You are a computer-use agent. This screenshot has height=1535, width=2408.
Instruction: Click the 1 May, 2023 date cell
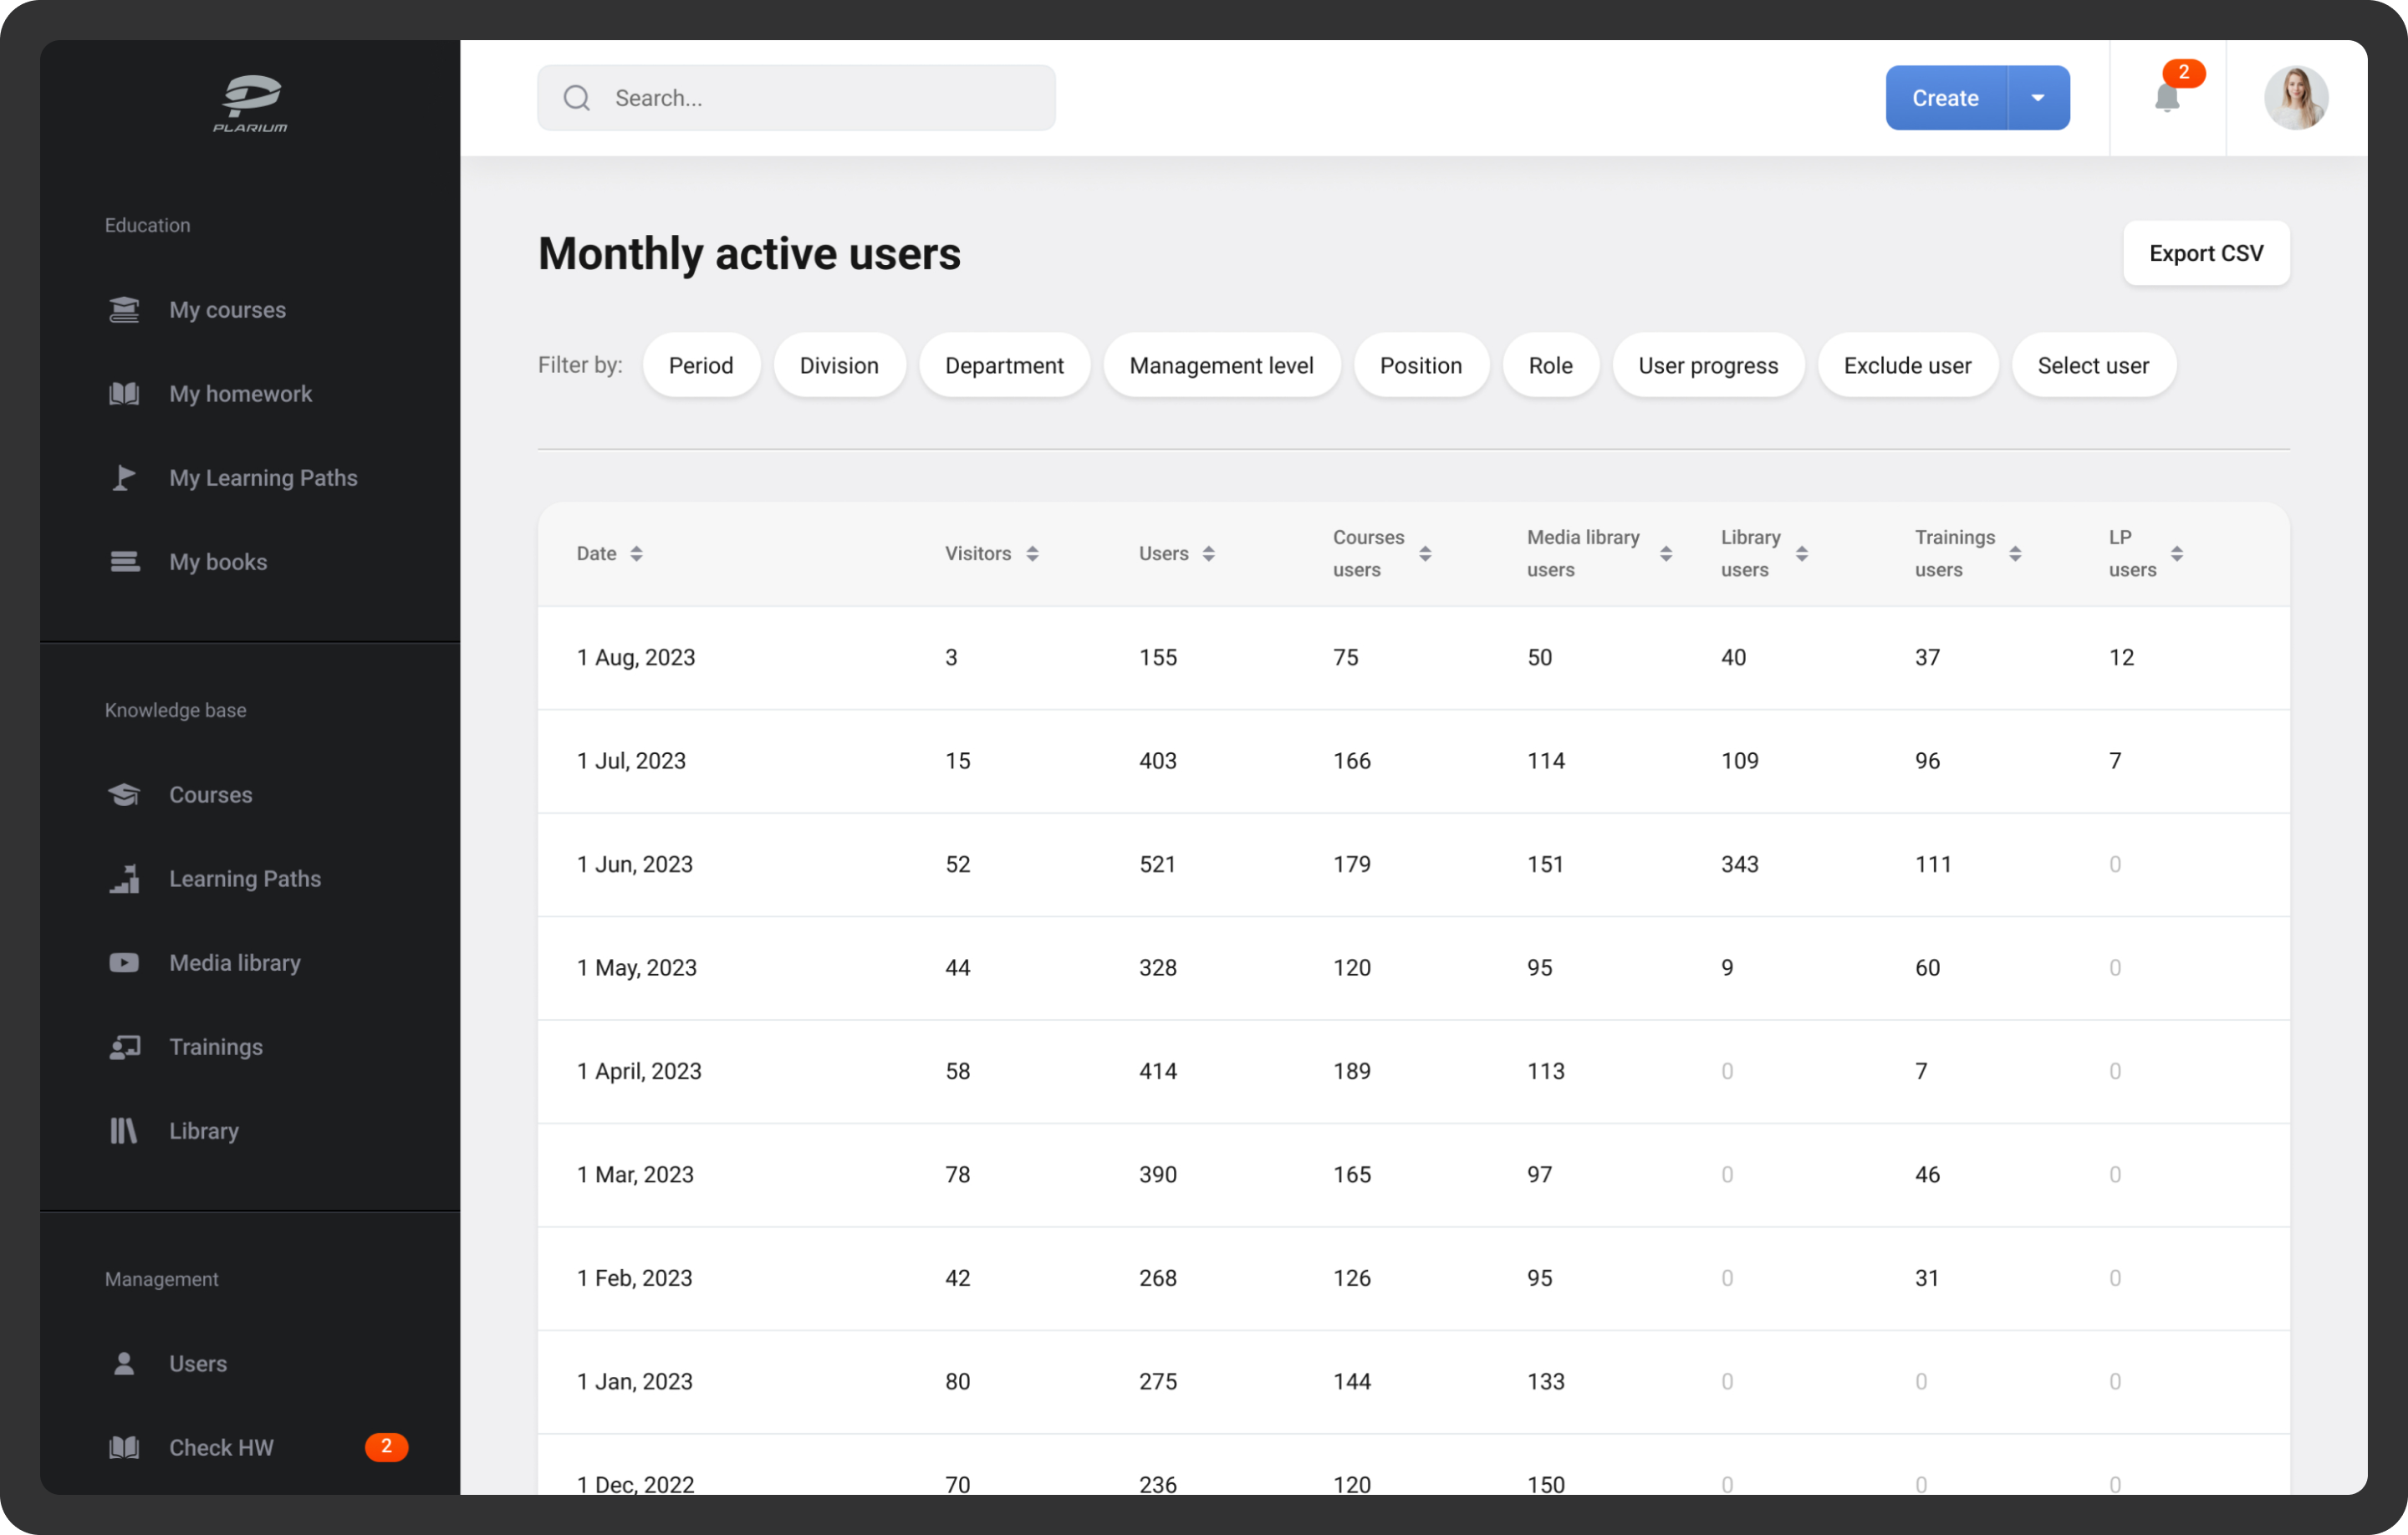tap(637, 968)
